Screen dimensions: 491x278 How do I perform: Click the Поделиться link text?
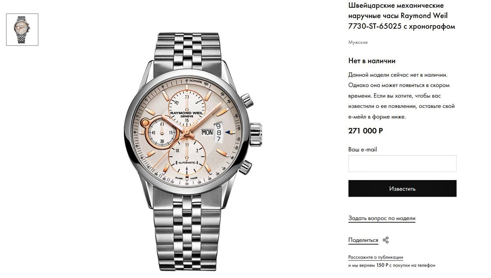click(363, 240)
